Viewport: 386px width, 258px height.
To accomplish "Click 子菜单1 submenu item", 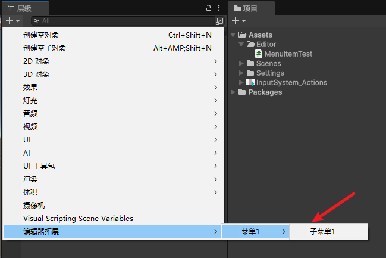I will click(322, 232).
